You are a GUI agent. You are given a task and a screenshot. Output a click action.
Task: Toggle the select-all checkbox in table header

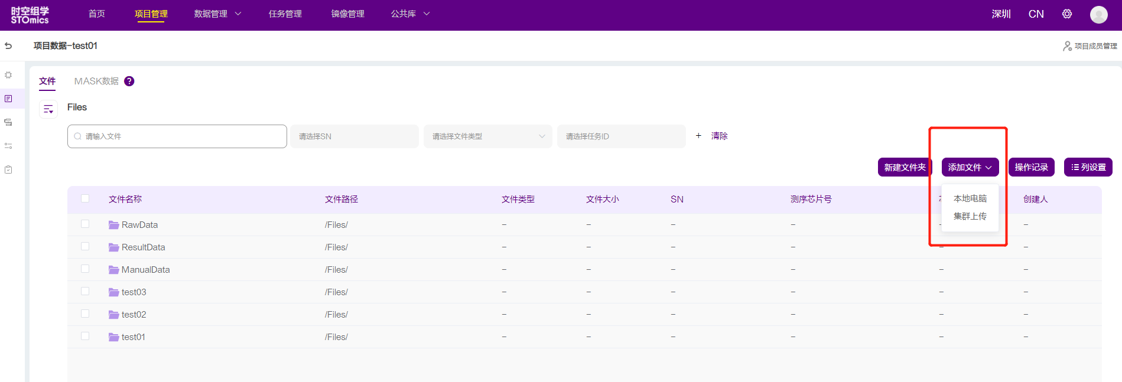point(85,199)
